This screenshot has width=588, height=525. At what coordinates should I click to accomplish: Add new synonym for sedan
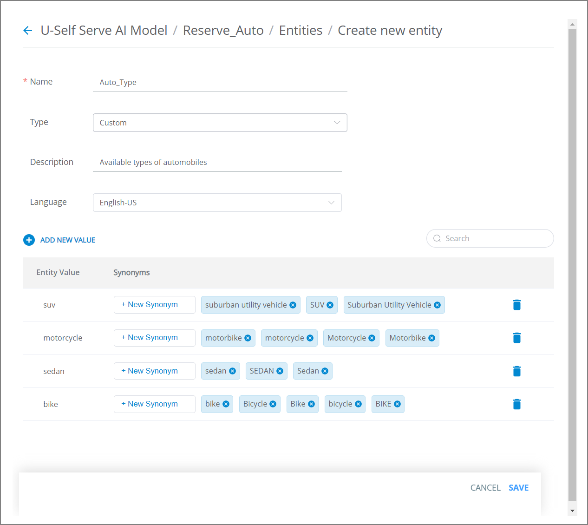click(155, 371)
